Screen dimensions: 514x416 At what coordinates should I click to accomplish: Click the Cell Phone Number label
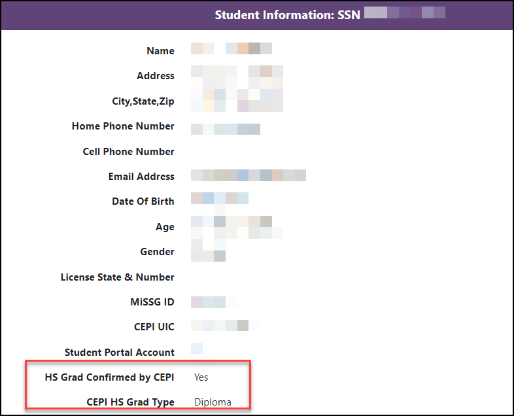tap(128, 152)
